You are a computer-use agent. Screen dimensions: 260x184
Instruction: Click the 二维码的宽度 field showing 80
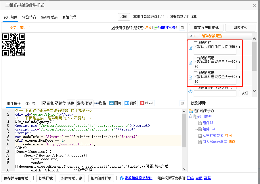[x=215, y=67]
